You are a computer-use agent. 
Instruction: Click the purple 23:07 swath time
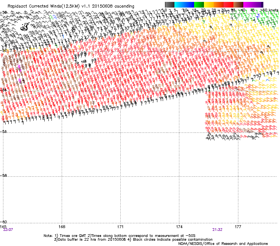point(8,230)
